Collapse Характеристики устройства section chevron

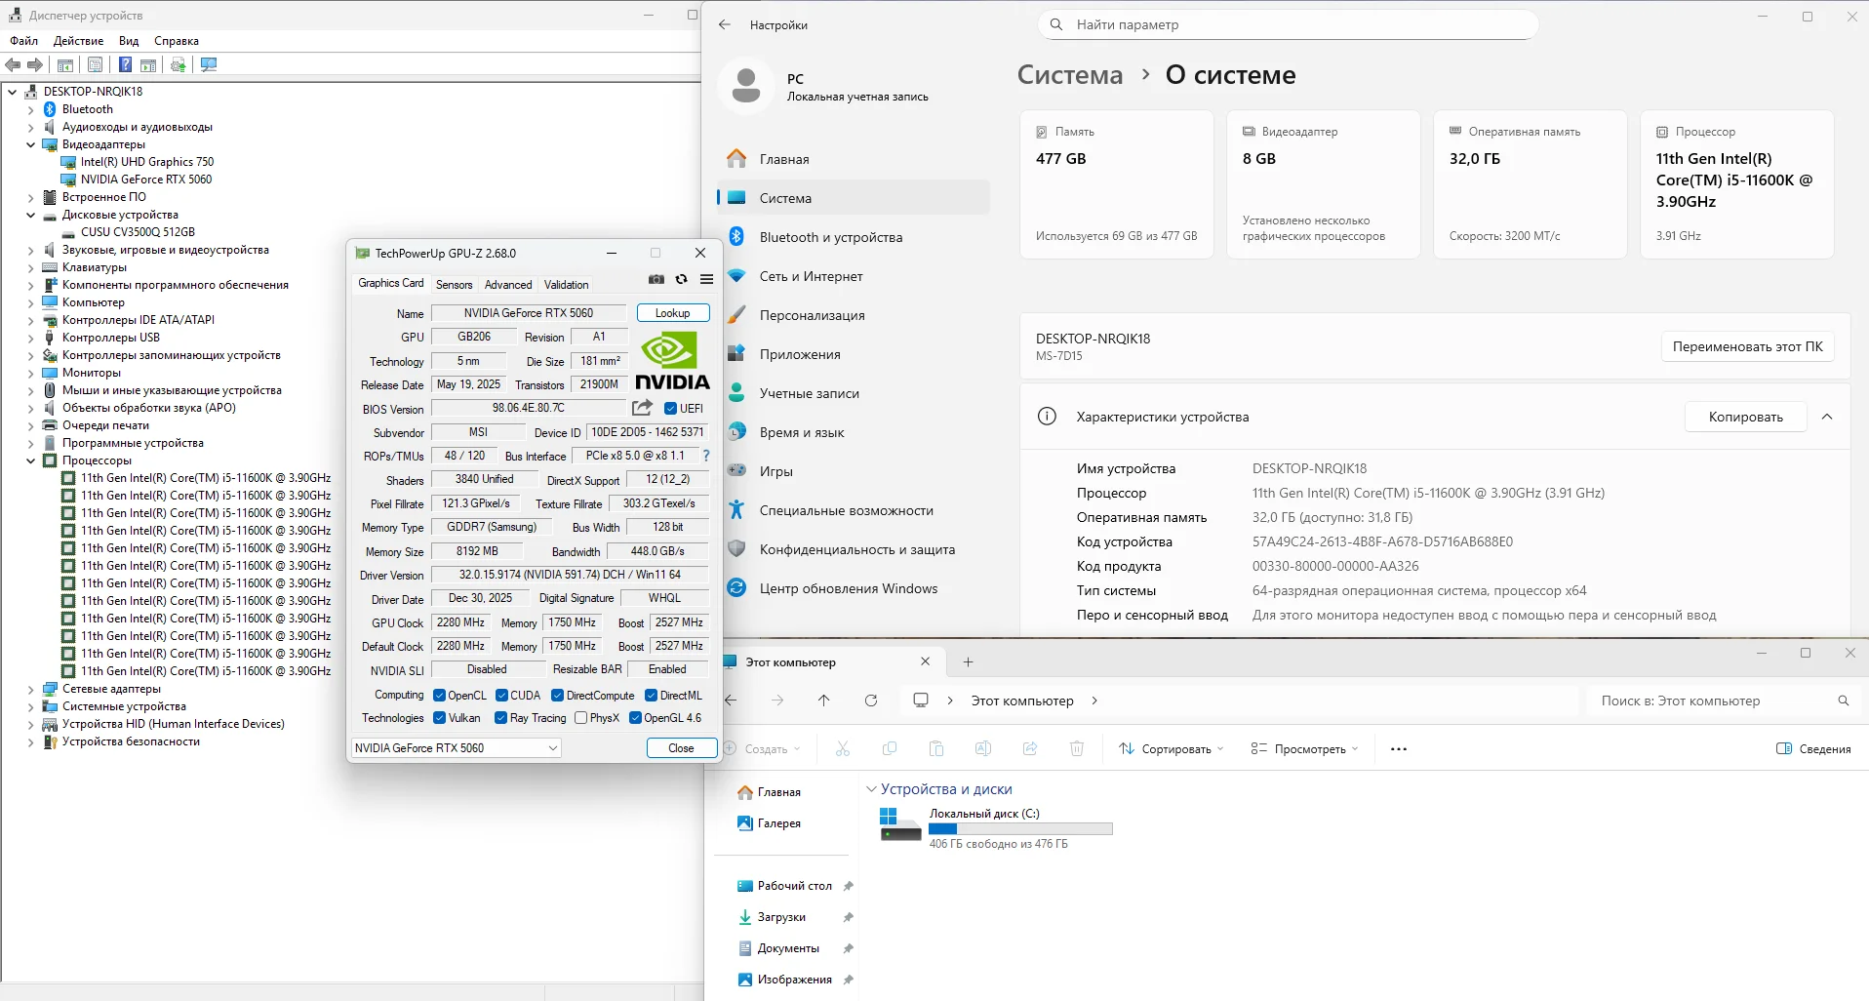tap(1827, 417)
